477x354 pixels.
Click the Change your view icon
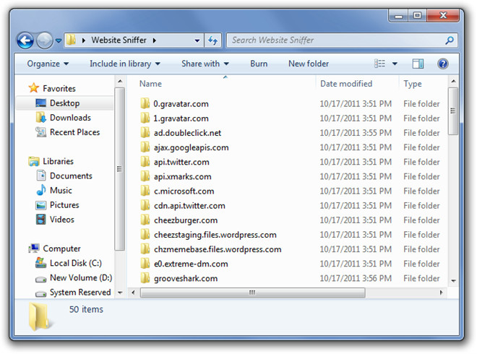click(379, 64)
